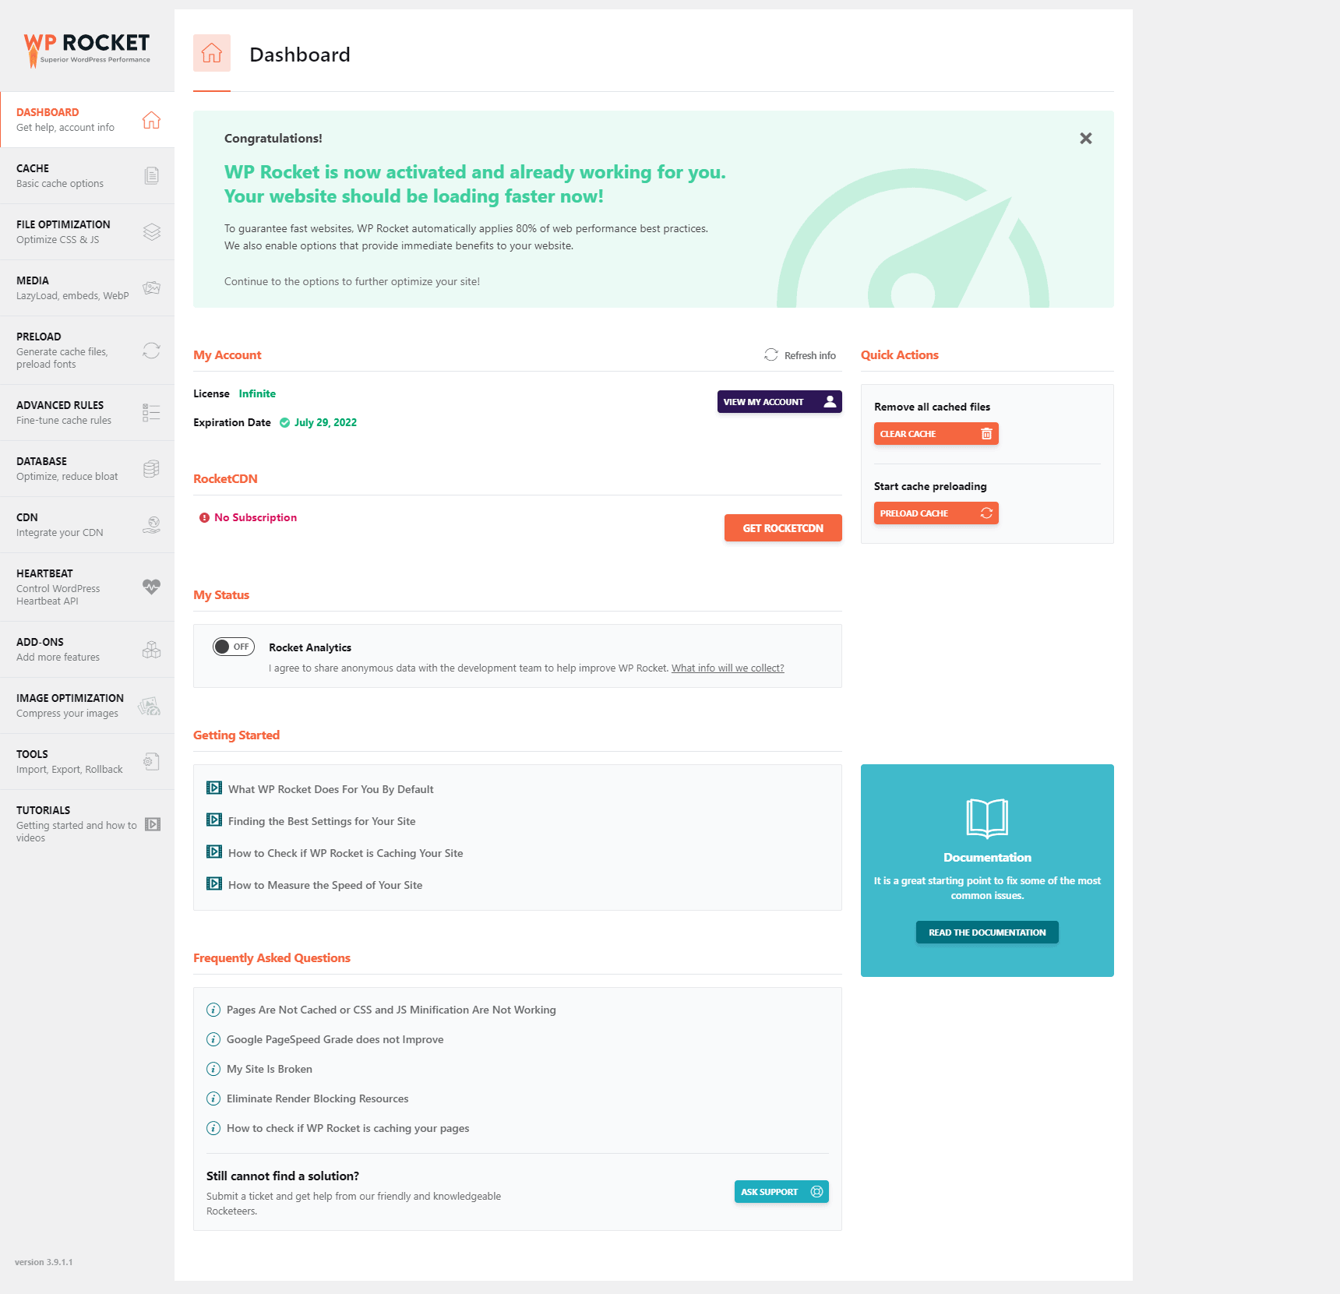Click the user icon on View My Account
1340x1294 pixels.
830,402
